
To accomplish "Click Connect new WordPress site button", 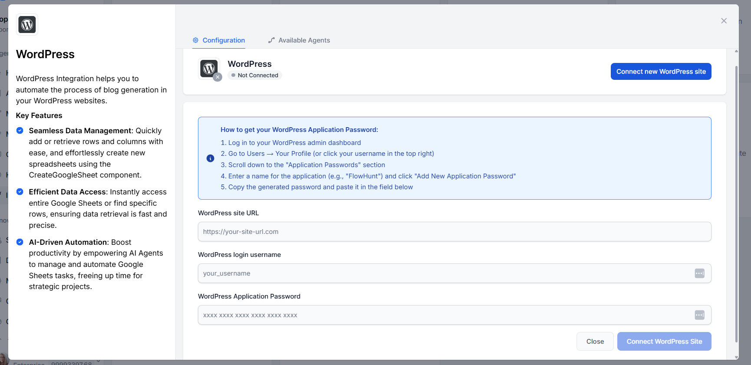I will tap(661, 72).
